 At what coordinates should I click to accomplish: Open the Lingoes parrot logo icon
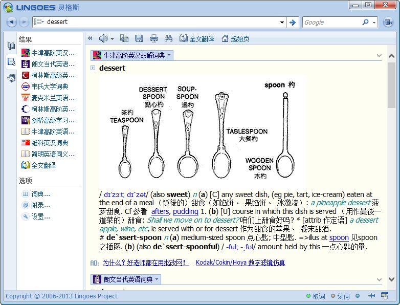tap(8, 7)
